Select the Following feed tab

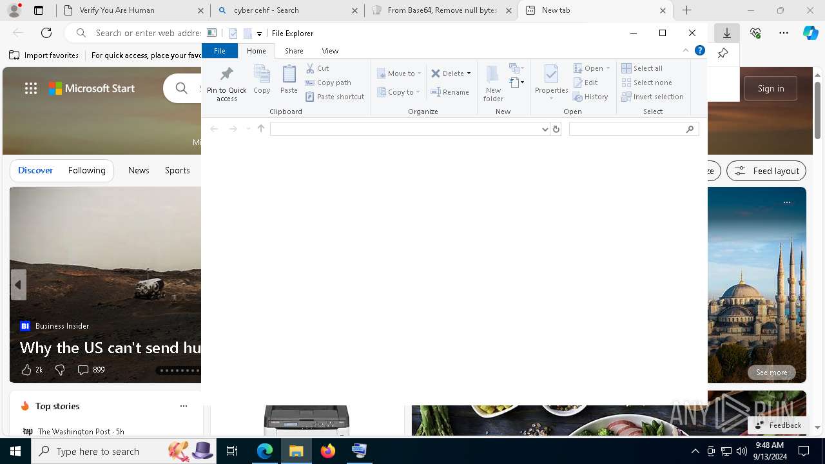[x=86, y=171]
